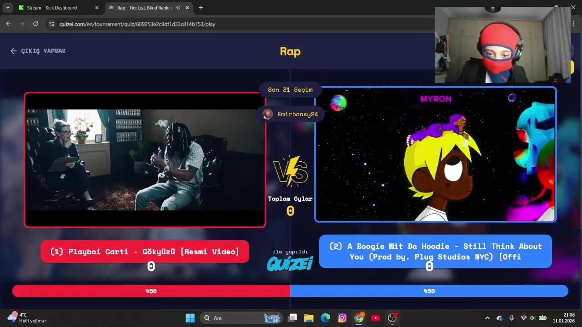The image size is (582, 327).
Task: Open the tab search dropdown arrow
Action: (x=8, y=8)
